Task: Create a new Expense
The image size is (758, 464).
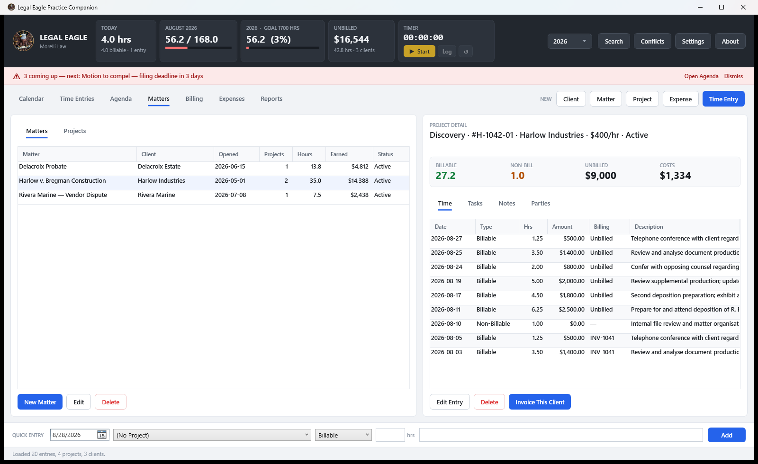Action: 681,99
